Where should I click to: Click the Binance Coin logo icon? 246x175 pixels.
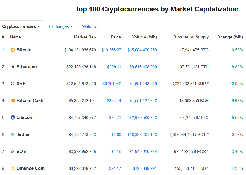13,168
